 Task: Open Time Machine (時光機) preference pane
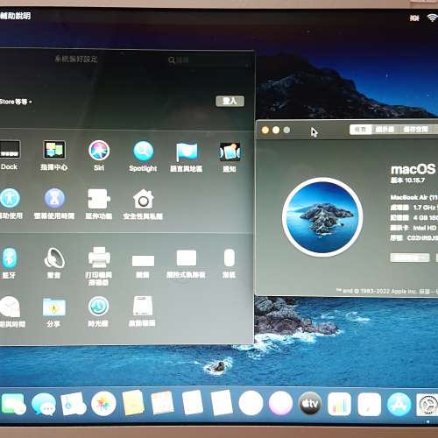(98, 311)
